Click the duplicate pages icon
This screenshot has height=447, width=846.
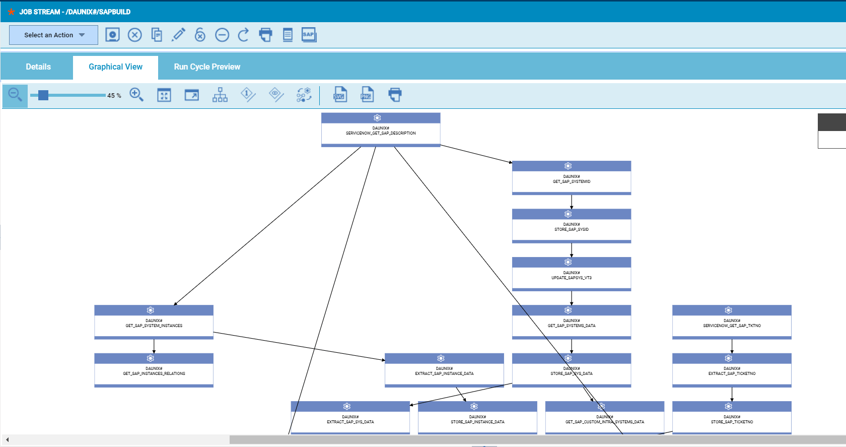[x=157, y=35]
